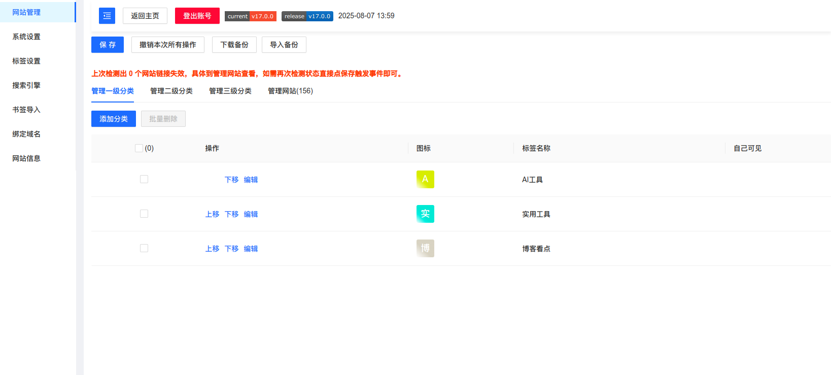Click 撤销本次所有操作 button
The height and width of the screenshot is (375, 831).
click(168, 45)
